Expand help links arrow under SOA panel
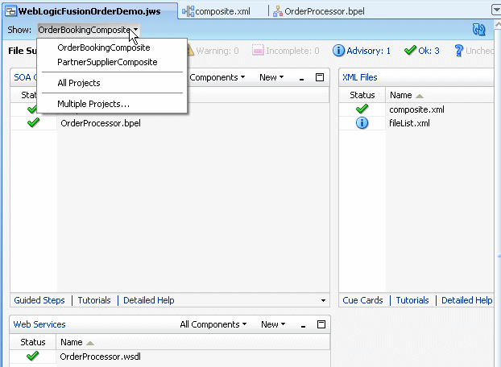This screenshot has height=367, width=501. pos(323,300)
